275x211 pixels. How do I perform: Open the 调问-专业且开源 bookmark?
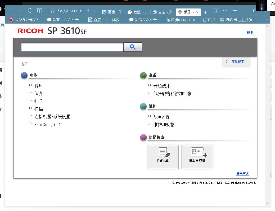tap(237, 20)
